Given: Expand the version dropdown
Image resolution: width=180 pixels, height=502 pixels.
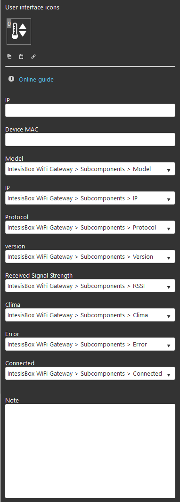Looking at the screenshot, I should coord(90,256).
